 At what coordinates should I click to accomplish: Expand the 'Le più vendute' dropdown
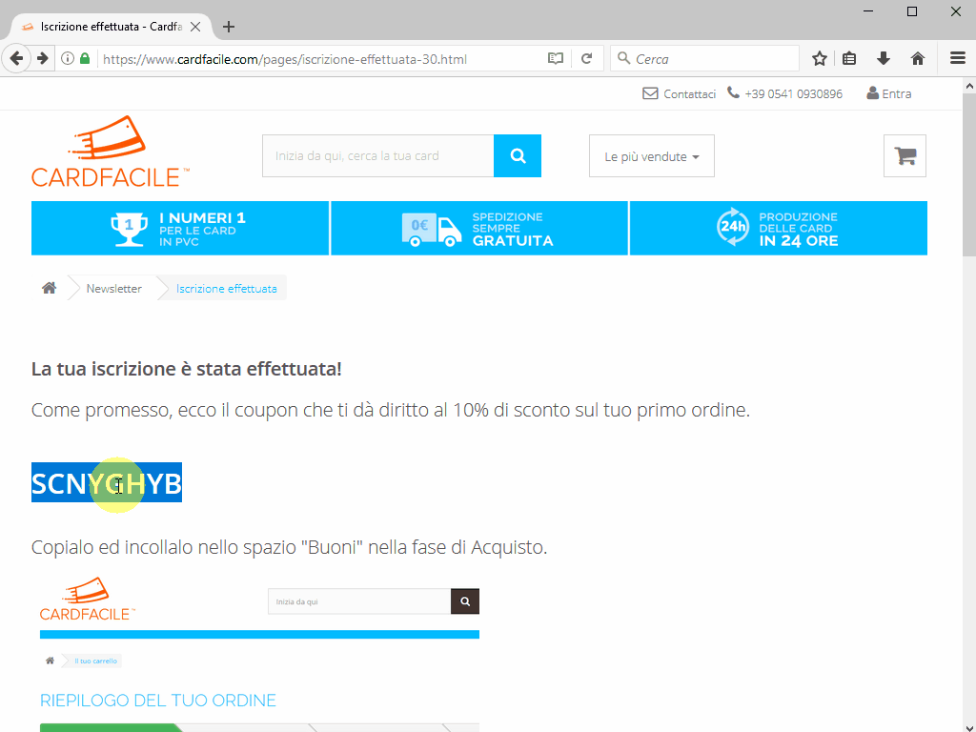[x=652, y=156]
